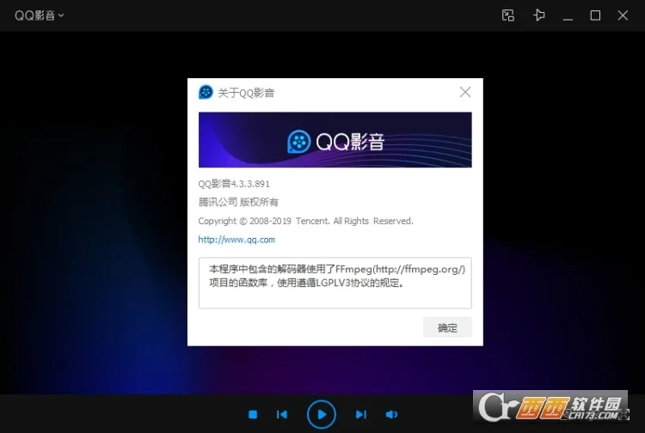Minimize the QQ影音 player window
Viewport: 645px width, 433px height.
coord(568,15)
